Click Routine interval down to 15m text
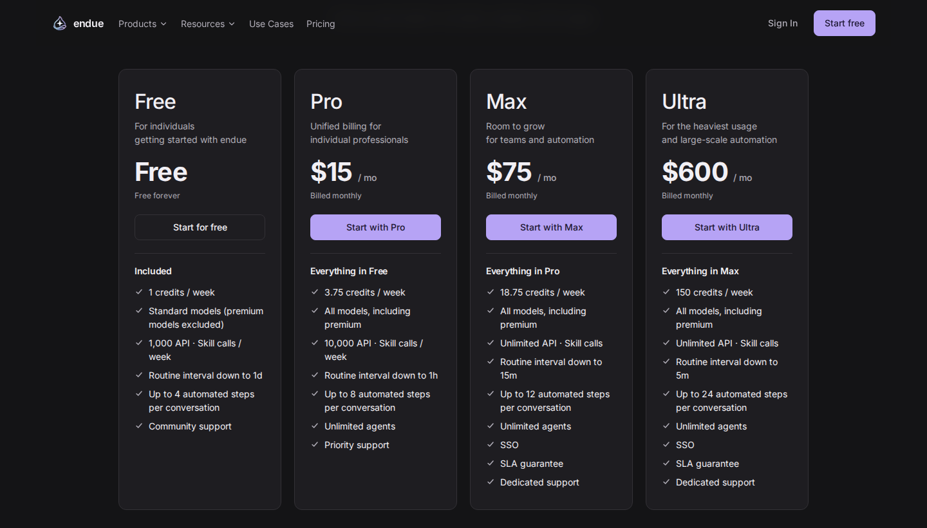The height and width of the screenshot is (528, 927). pyautogui.click(x=551, y=368)
